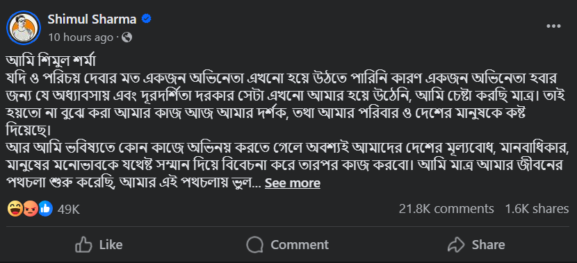View the 1.6K shares list

coord(537,209)
